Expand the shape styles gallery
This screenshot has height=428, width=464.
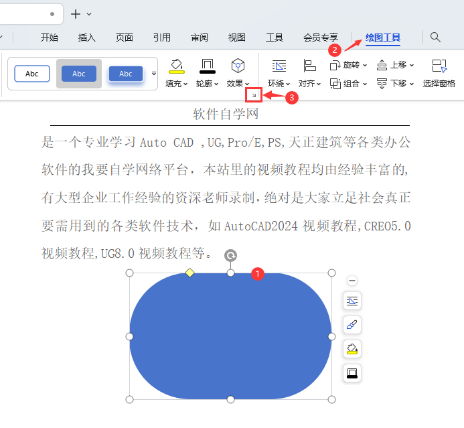pyautogui.click(x=154, y=74)
